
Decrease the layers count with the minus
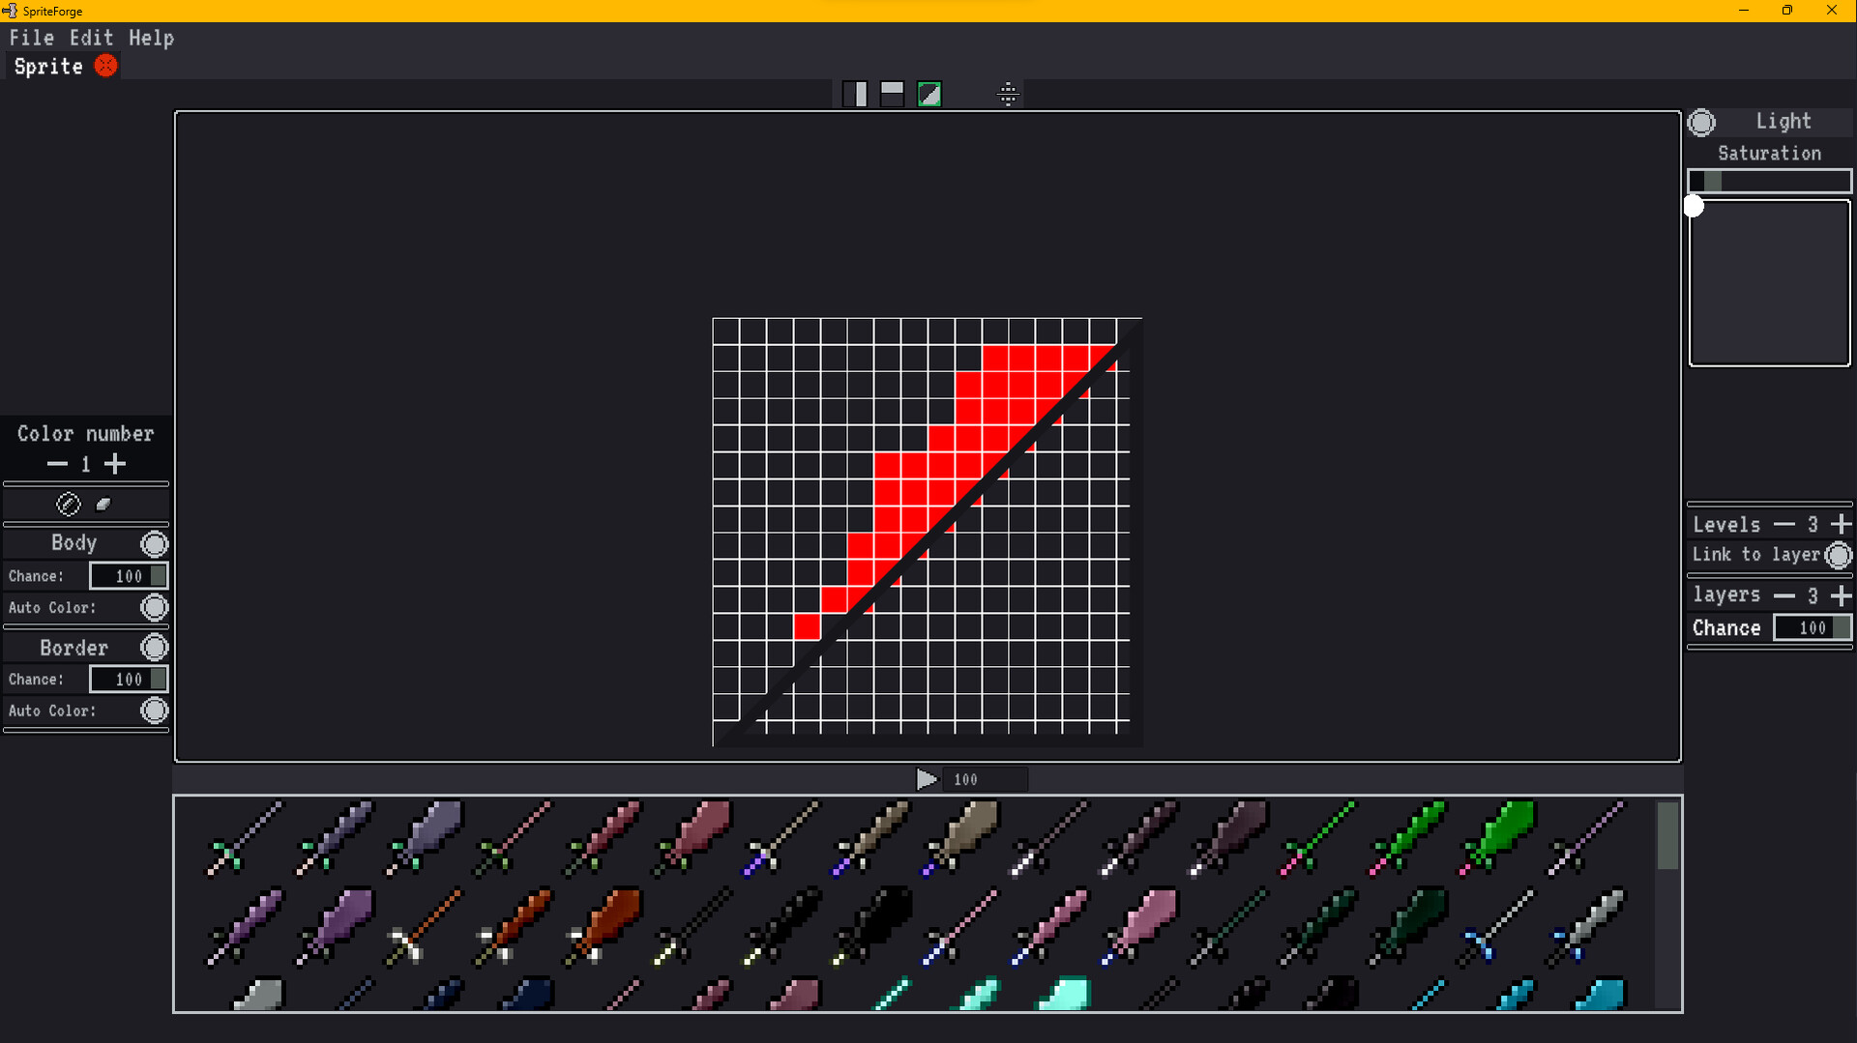point(1784,595)
